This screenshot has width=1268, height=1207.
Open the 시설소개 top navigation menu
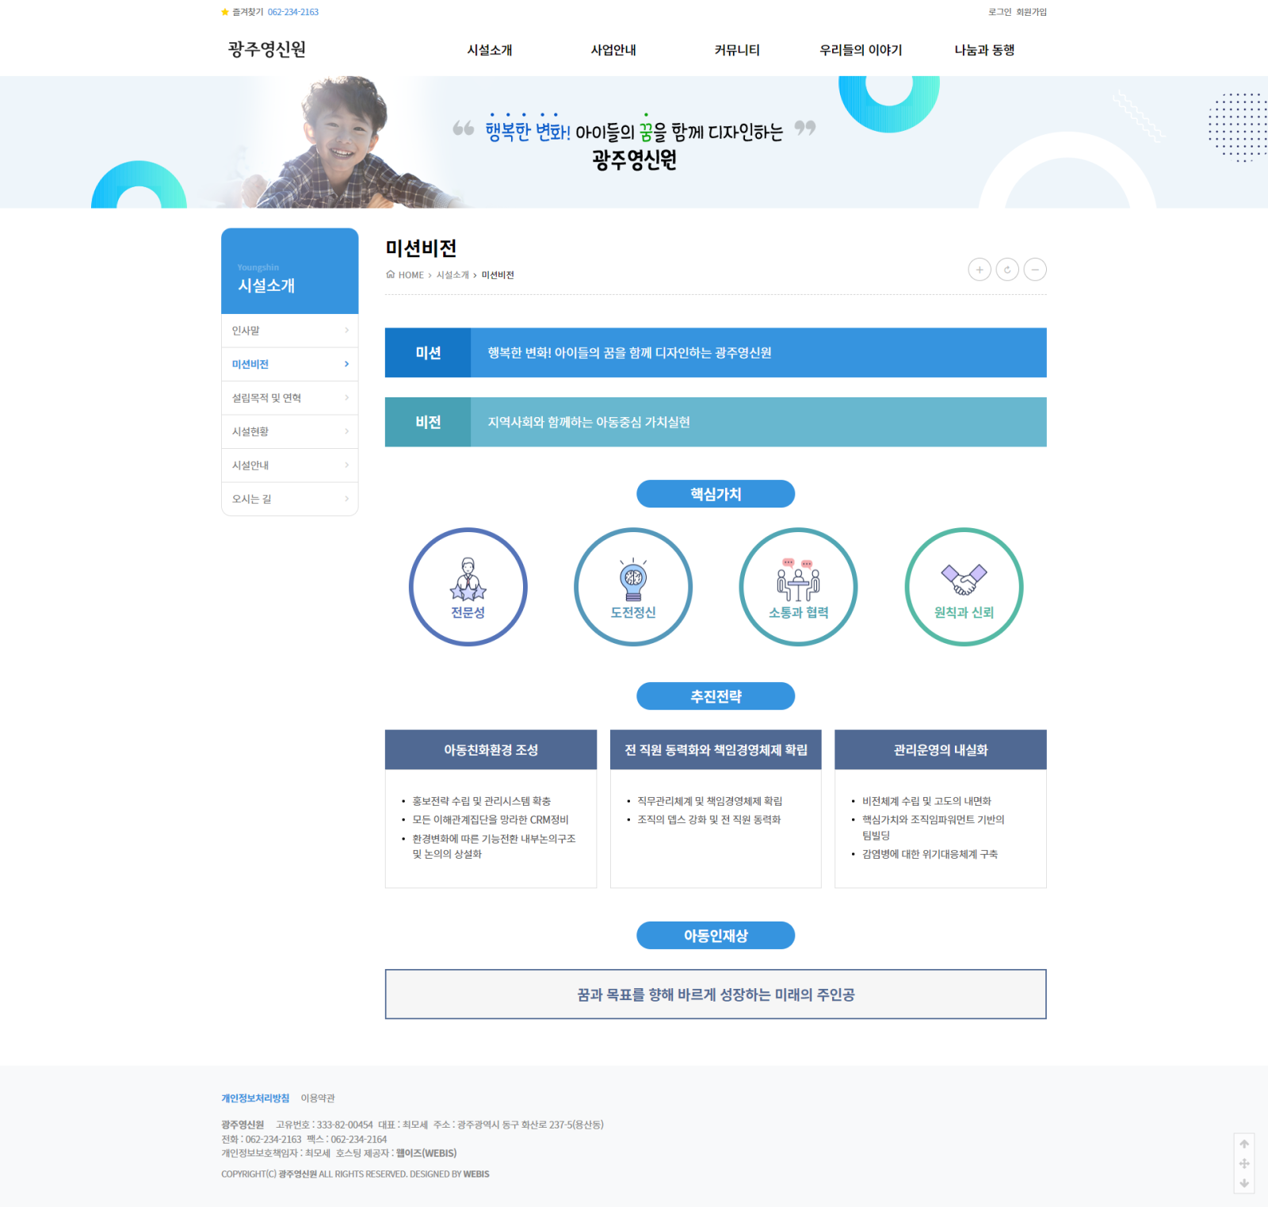click(490, 50)
